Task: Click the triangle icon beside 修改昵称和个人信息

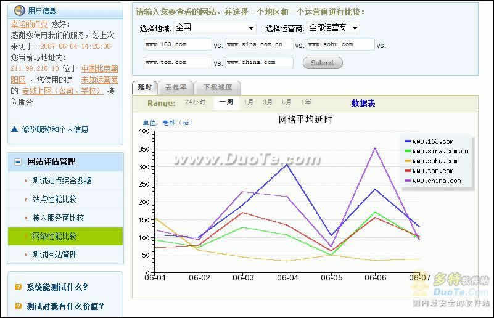Action: 14,129
